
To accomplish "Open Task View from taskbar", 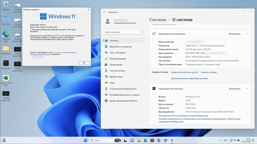I will click(x=125, y=140).
